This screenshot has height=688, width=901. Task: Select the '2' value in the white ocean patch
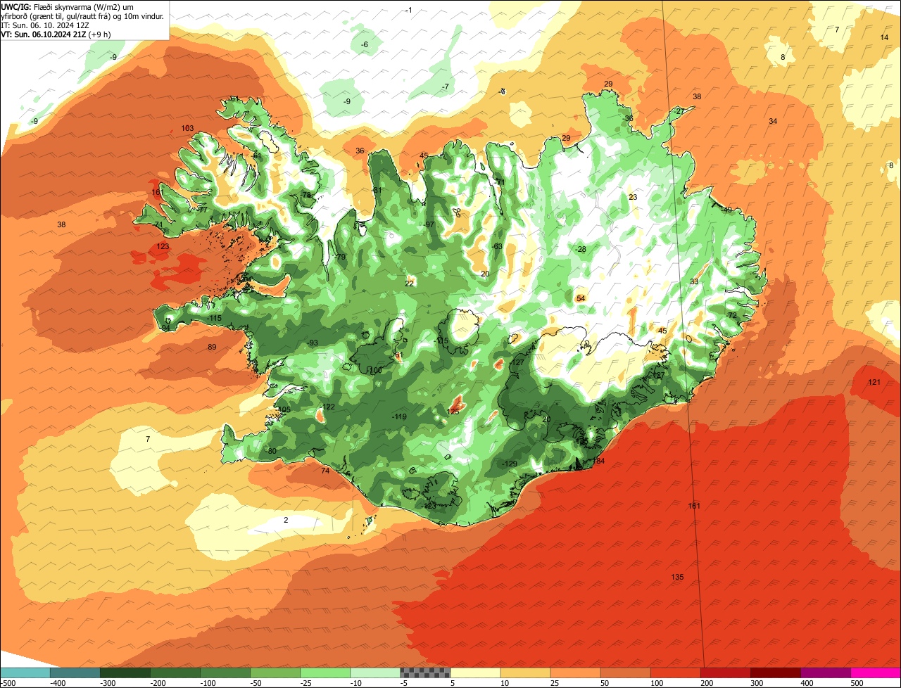pos(286,520)
